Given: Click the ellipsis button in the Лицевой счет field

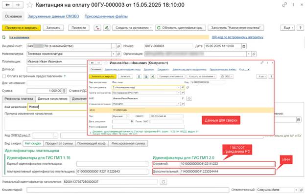Looking at the screenshot, I should pyautogui.click(x=114, y=46).
